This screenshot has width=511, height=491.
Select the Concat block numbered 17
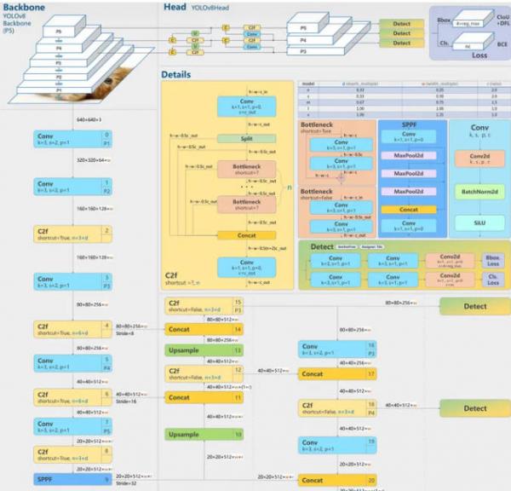[337, 374]
